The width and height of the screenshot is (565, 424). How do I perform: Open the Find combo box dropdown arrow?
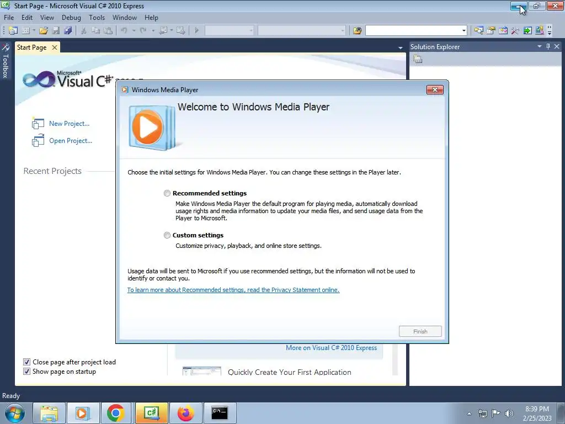[x=463, y=31]
